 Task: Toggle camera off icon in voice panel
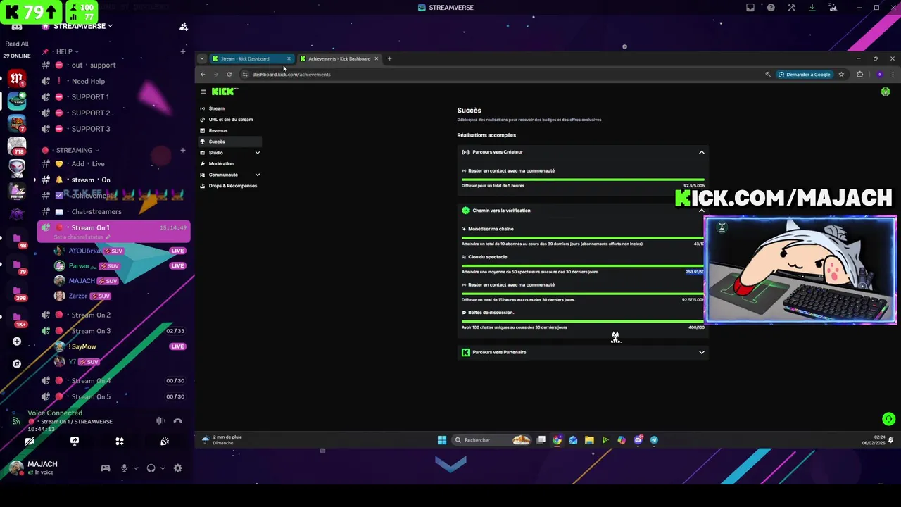(x=30, y=442)
